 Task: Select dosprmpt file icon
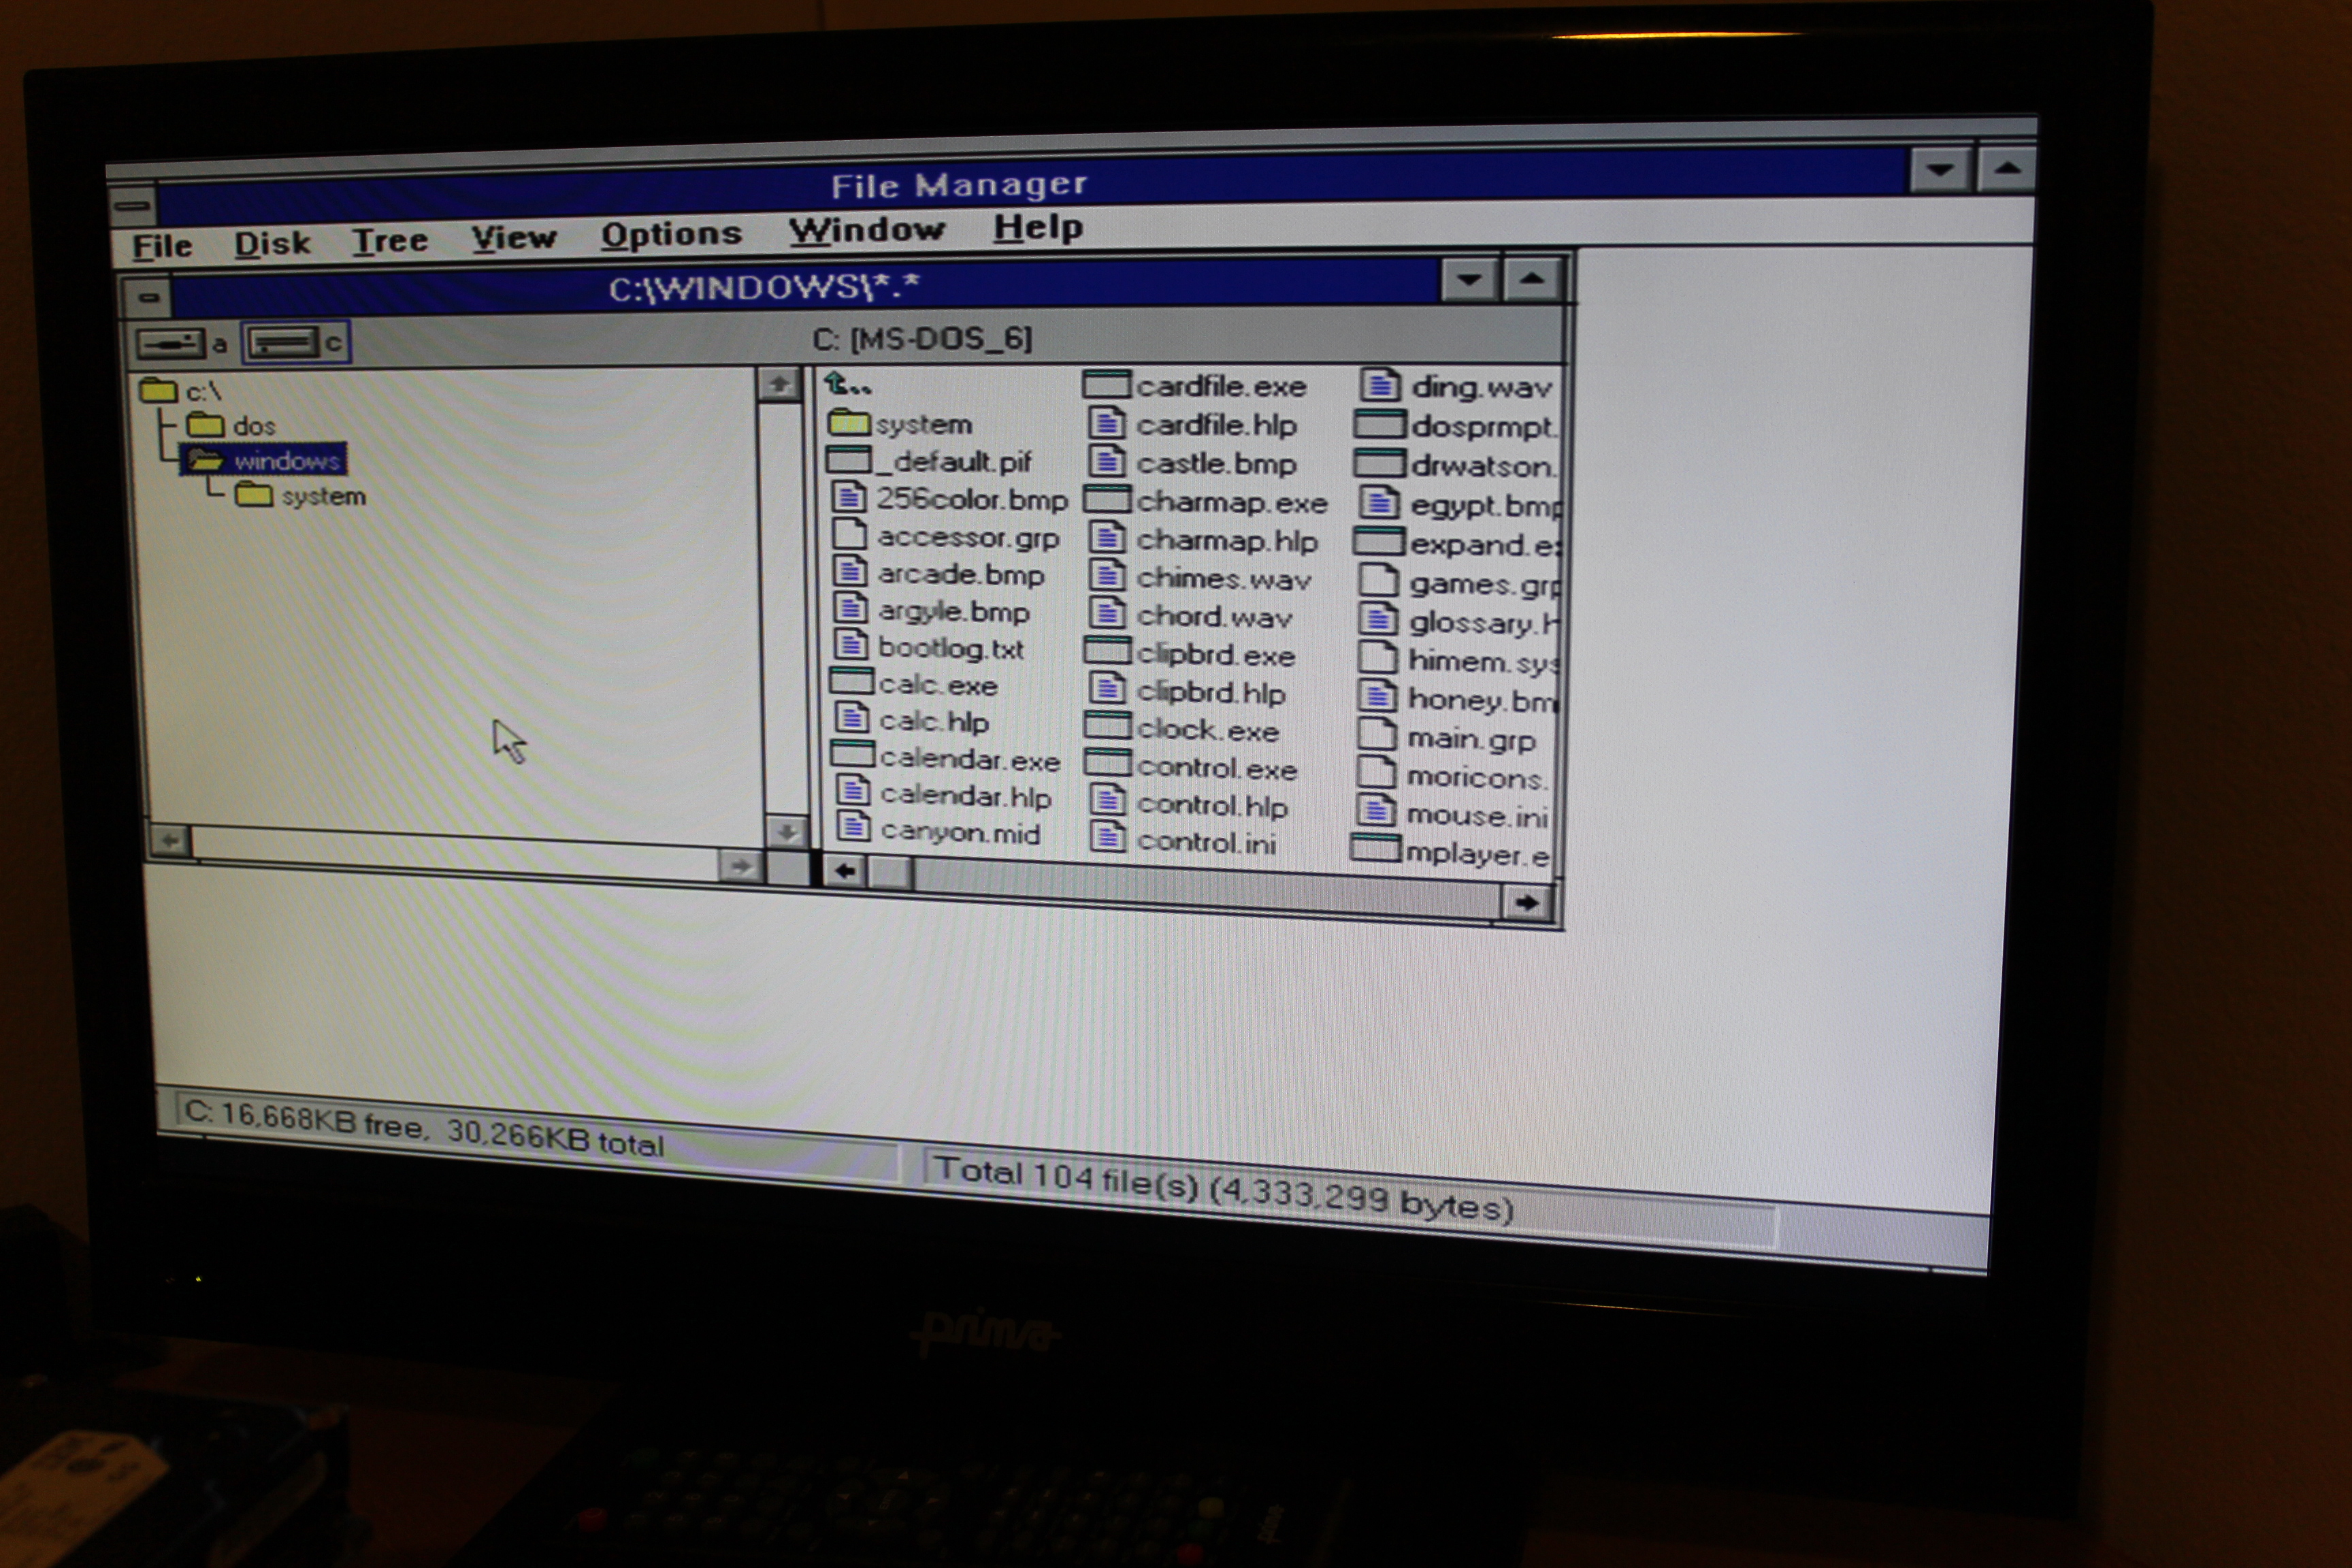[x=1379, y=426]
